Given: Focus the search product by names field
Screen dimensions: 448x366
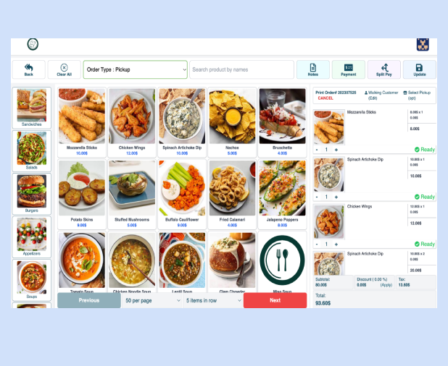Looking at the screenshot, I should (x=241, y=69).
